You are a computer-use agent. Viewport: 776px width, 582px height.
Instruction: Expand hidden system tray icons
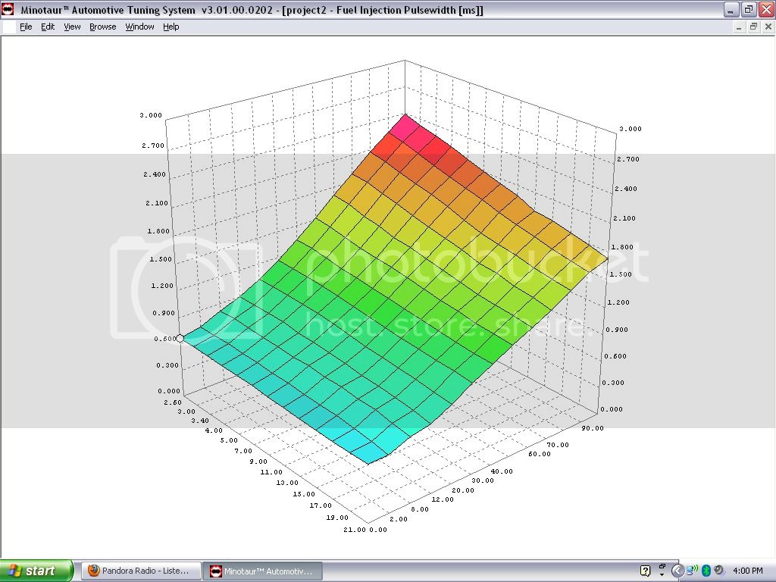(677, 571)
